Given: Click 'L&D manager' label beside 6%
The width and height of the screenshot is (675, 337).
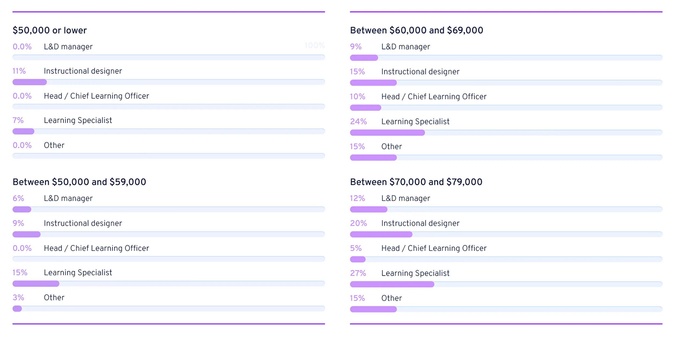Looking at the screenshot, I should pyautogui.click(x=68, y=198).
